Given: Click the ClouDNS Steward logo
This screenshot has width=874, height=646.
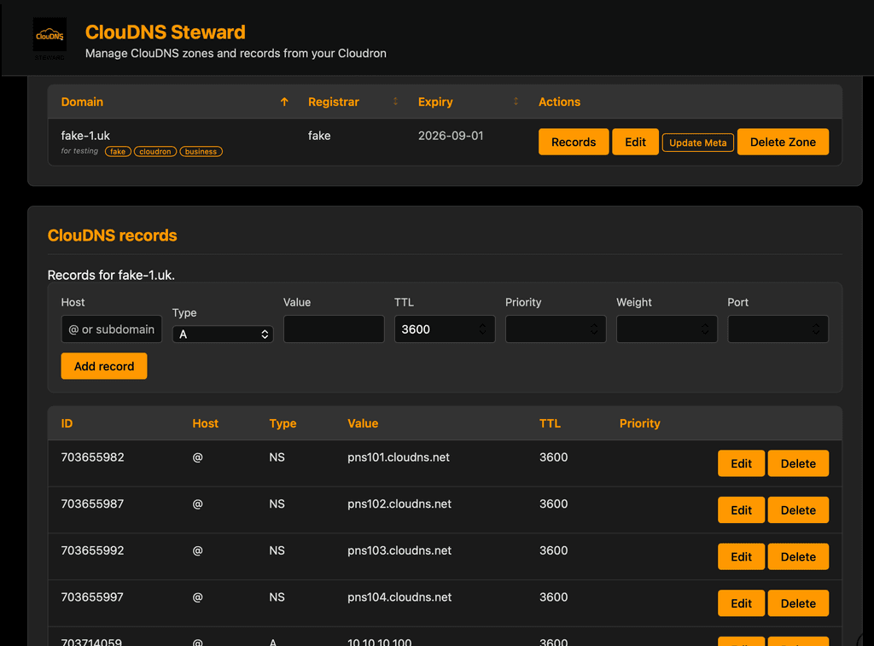Looking at the screenshot, I should (49, 36).
